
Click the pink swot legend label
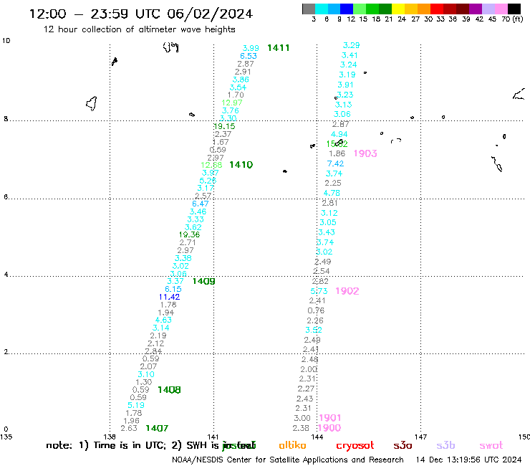point(491,446)
